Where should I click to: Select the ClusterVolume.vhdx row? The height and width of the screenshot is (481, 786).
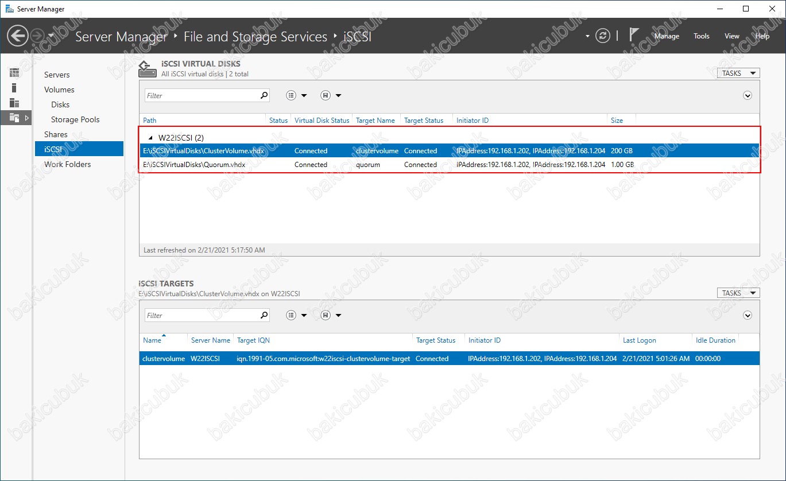pos(450,151)
